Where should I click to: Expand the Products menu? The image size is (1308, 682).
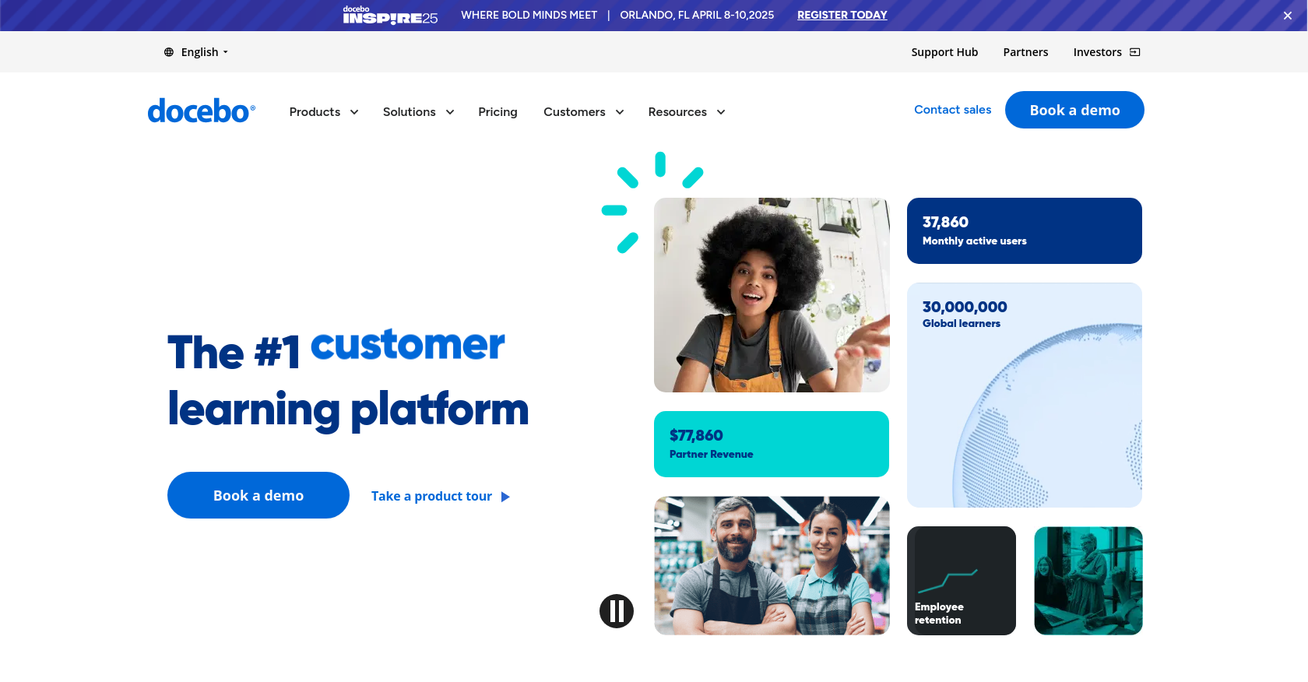(x=324, y=112)
